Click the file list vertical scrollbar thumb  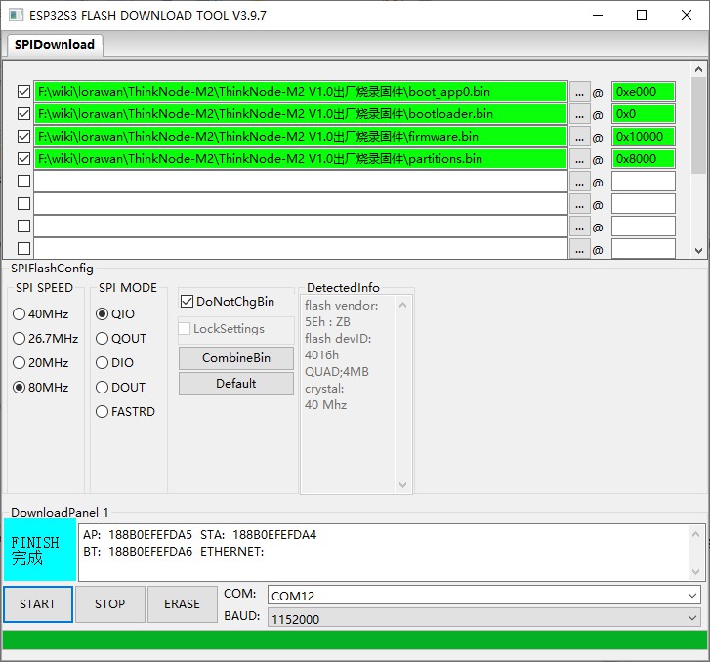(698, 125)
